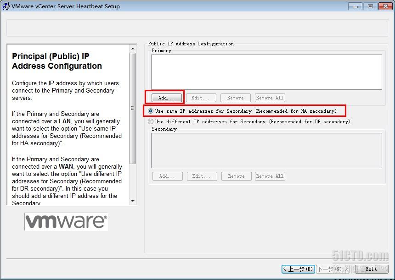Click the bold LAN word in help text
395x280 pixels.
click(65, 121)
